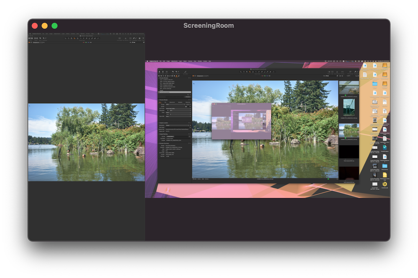This screenshot has height=278, width=418.
Task: Enable the 'JPEG - Full size' recipe checkbox
Action: pyautogui.click(x=160, y=81)
